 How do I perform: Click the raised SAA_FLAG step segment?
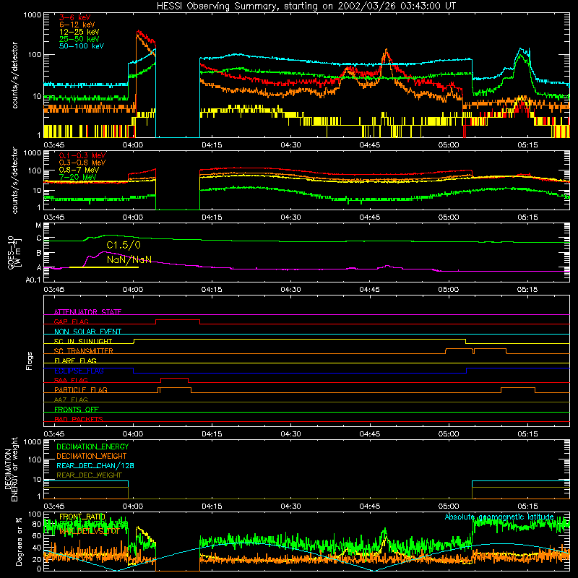click(x=175, y=379)
